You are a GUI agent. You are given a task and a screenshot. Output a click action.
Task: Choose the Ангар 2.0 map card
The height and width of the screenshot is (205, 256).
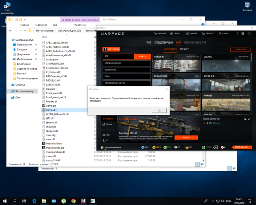(x=226, y=82)
